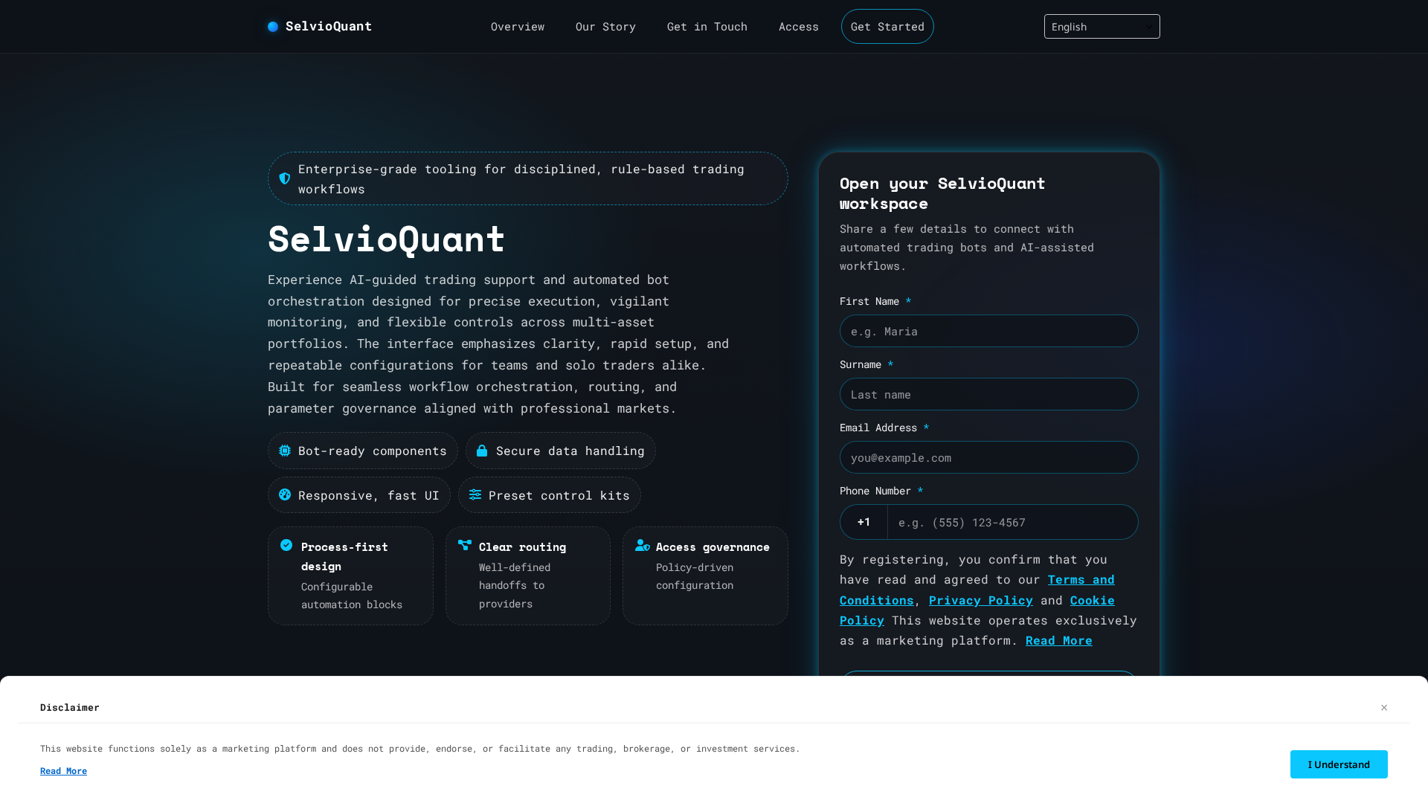Click the First Name input field
The image size is (1428, 803).
pyautogui.click(x=988, y=331)
